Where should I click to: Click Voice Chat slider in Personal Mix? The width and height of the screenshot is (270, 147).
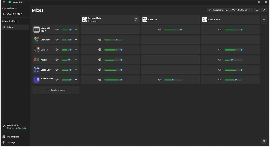[113, 70]
